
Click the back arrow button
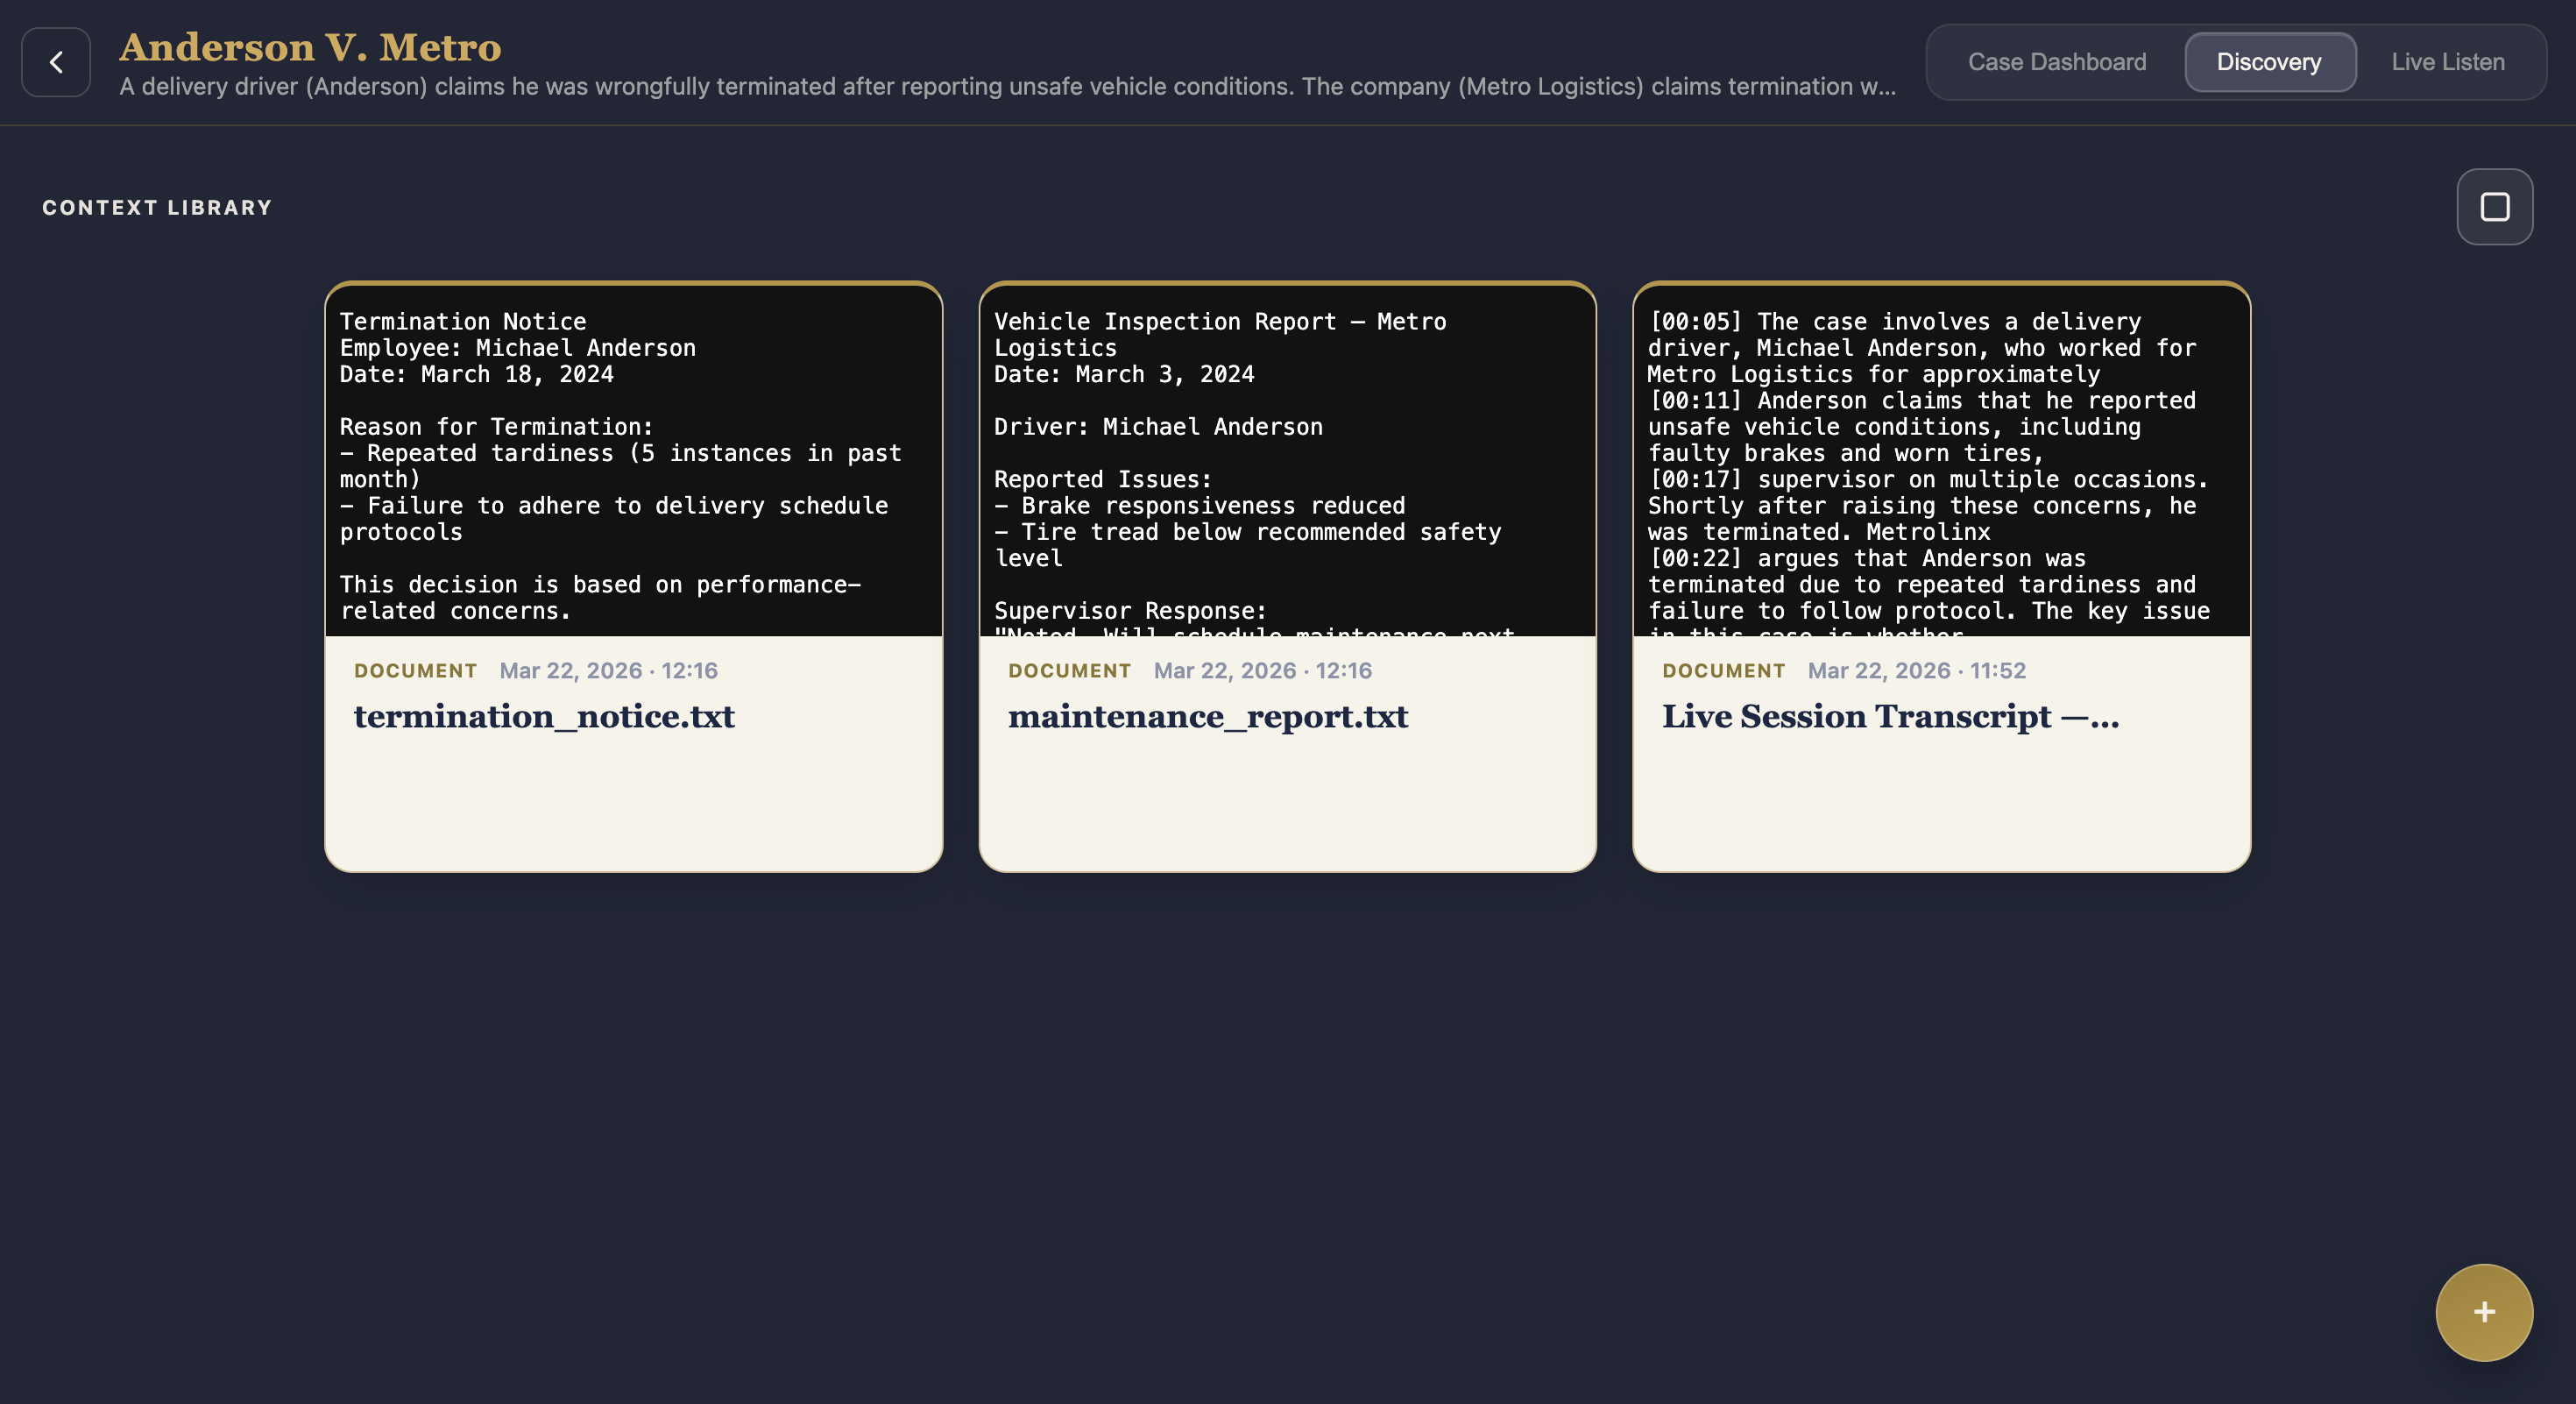coord(56,62)
